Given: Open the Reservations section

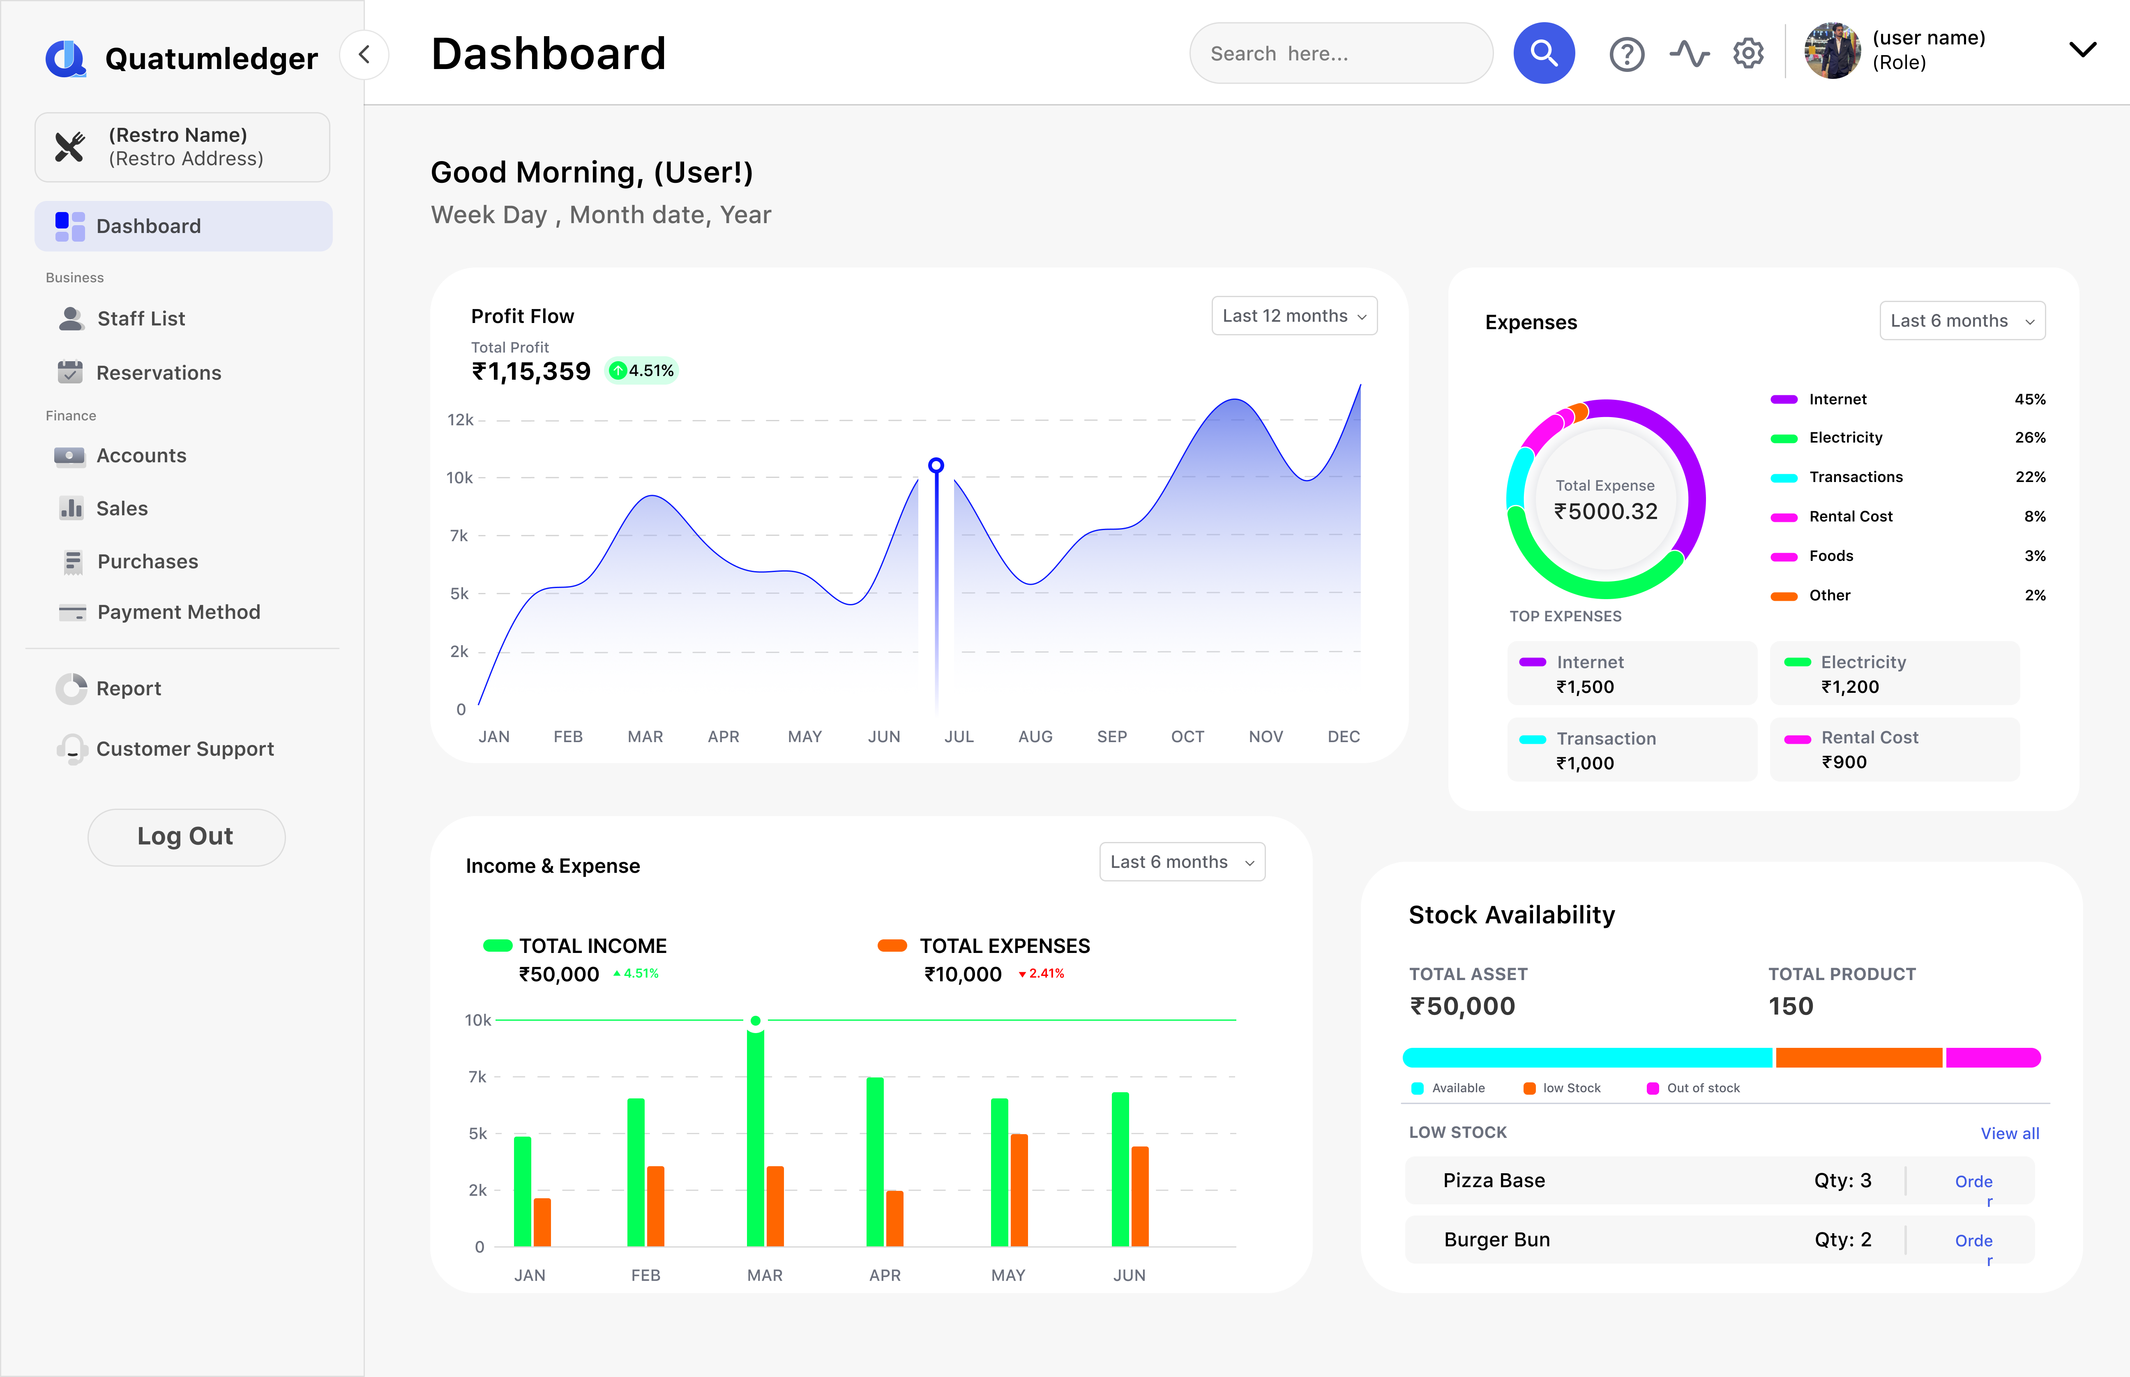Looking at the screenshot, I should (x=158, y=373).
